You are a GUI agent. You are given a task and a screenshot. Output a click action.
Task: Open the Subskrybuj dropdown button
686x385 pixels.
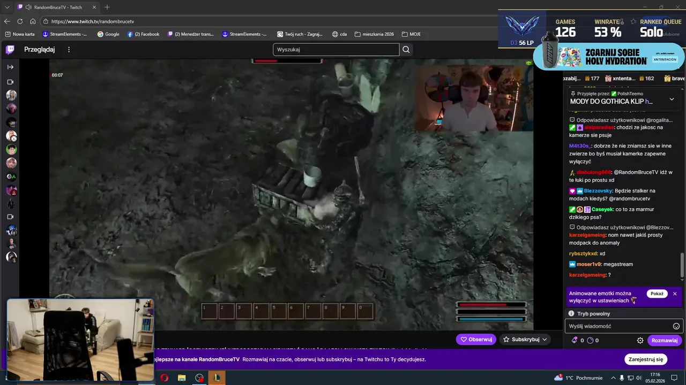pyautogui.click(x=525, y=340)
